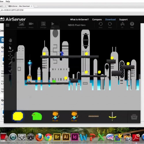Click the AirServer logo

click(x=13, y=19)
